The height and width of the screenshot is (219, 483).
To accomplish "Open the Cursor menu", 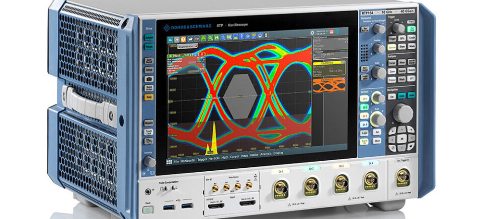I will [x=235, y=157].
